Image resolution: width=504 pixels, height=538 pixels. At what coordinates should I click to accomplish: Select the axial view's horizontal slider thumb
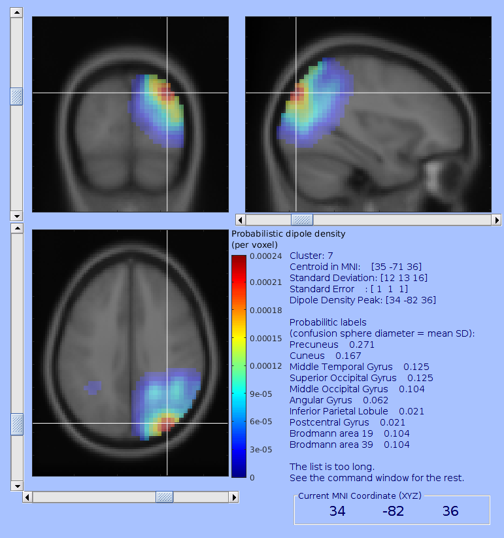[x=164, y=497]
